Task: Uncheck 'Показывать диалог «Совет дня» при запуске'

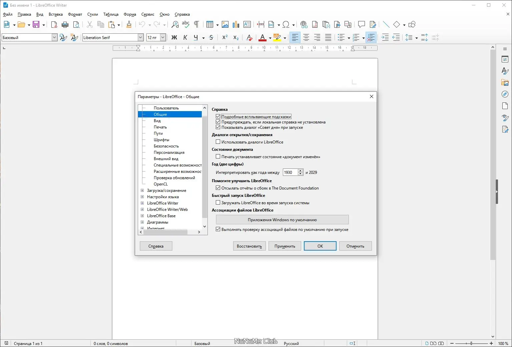Action: point(218,127)
